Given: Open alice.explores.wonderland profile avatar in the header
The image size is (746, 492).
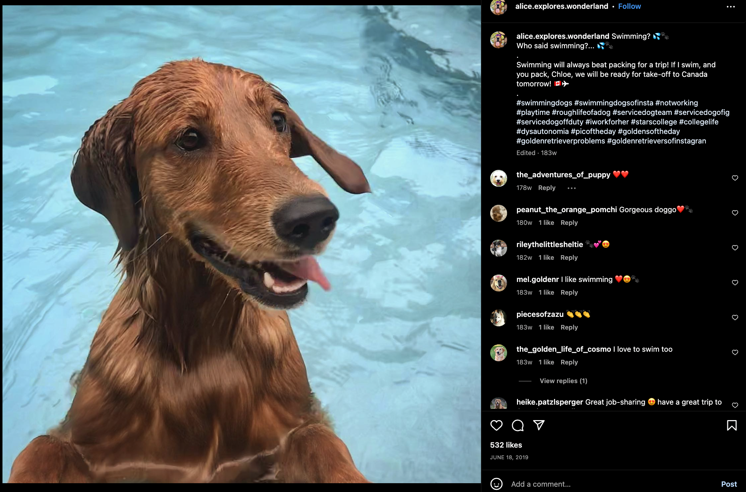Looking at the screenshot, I should pyautogui.click(x=498, y=7).
